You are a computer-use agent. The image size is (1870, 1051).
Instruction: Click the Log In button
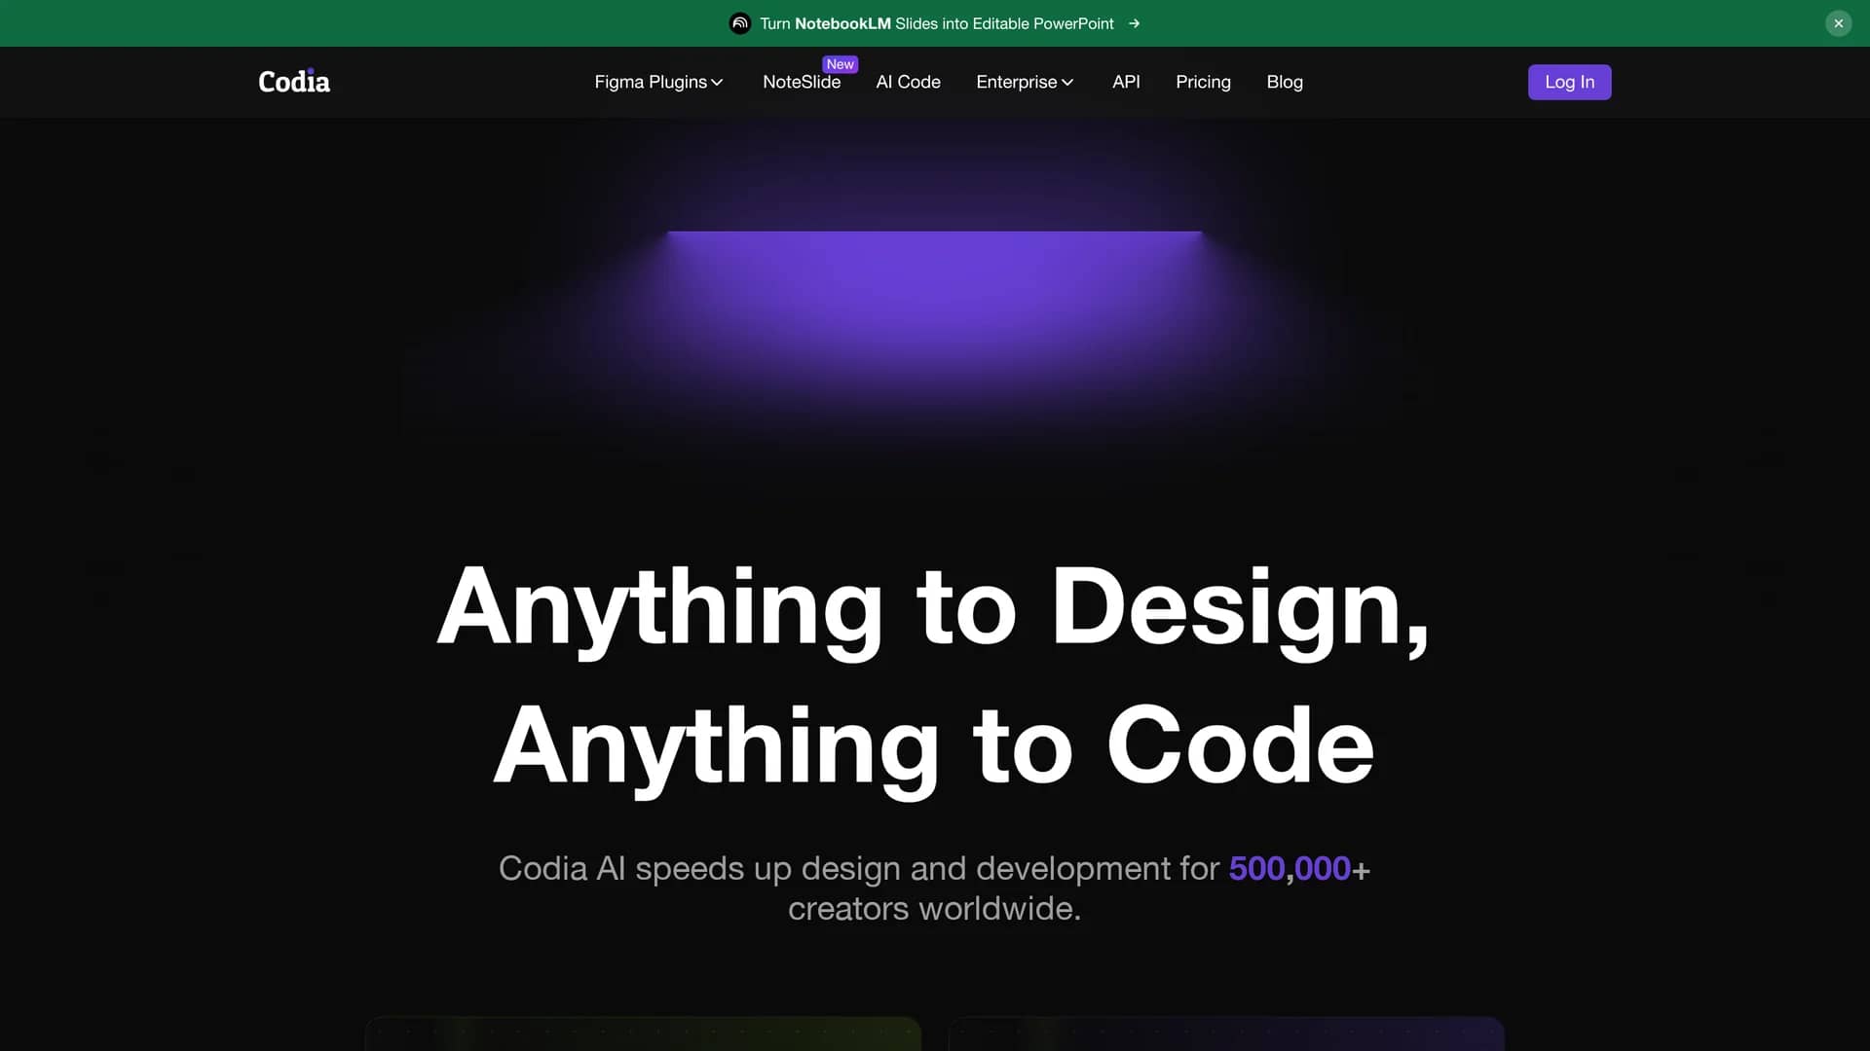(x=1569, y=82)
